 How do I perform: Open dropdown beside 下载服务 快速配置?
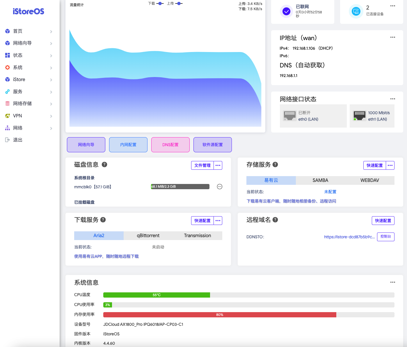click(218, 221)
